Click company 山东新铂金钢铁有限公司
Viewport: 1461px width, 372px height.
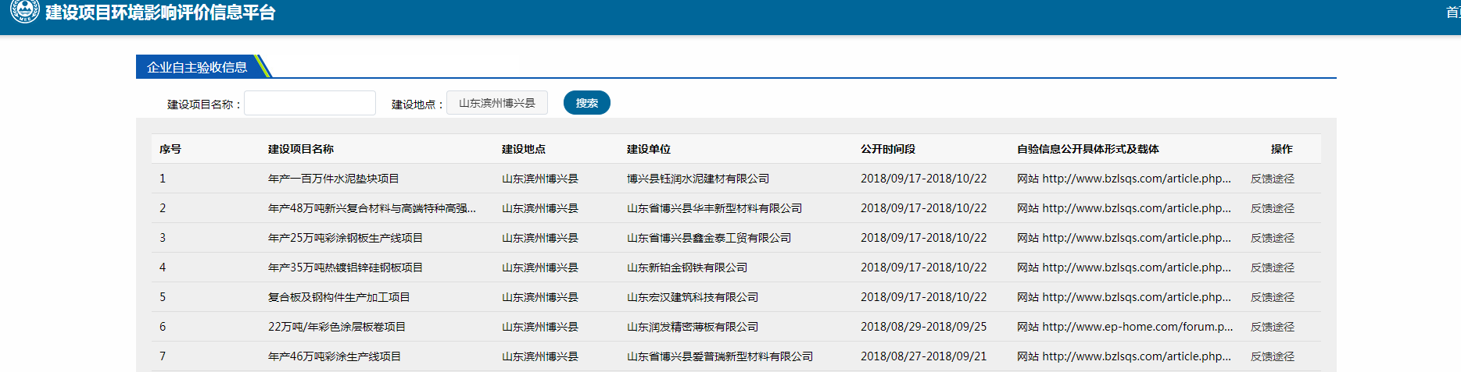687,267
